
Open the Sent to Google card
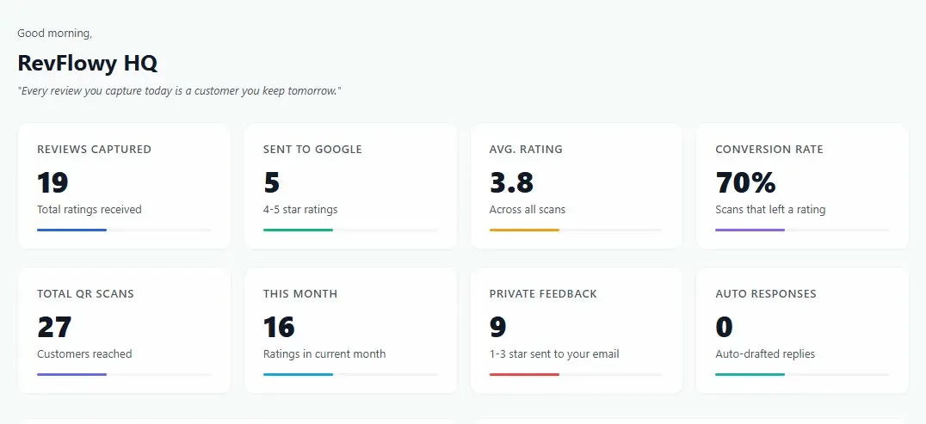(350, 186)
